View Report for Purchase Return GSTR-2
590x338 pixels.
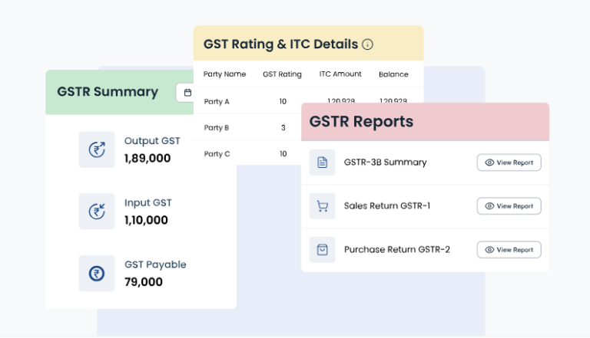[509, 250]
